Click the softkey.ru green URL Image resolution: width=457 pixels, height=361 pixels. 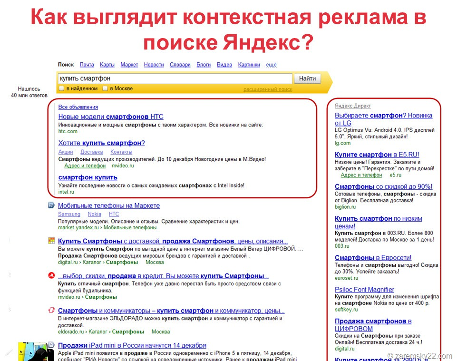pyautogui.click(x=346, y=309)
